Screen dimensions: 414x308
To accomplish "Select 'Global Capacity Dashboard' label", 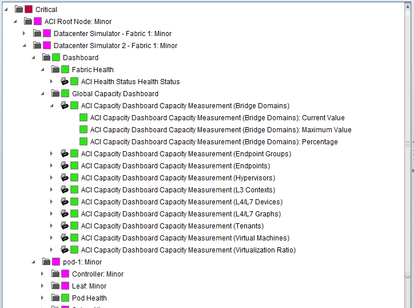I will pyautogui.click(x=115, y=94).
